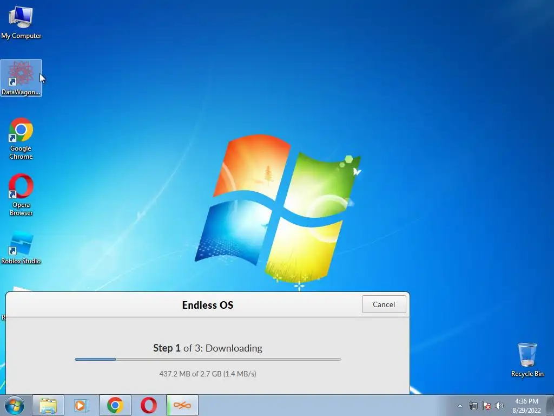Switch to Opera in the taskbar
The width and height of the screenshot is (554, 416).
(149, 405)
